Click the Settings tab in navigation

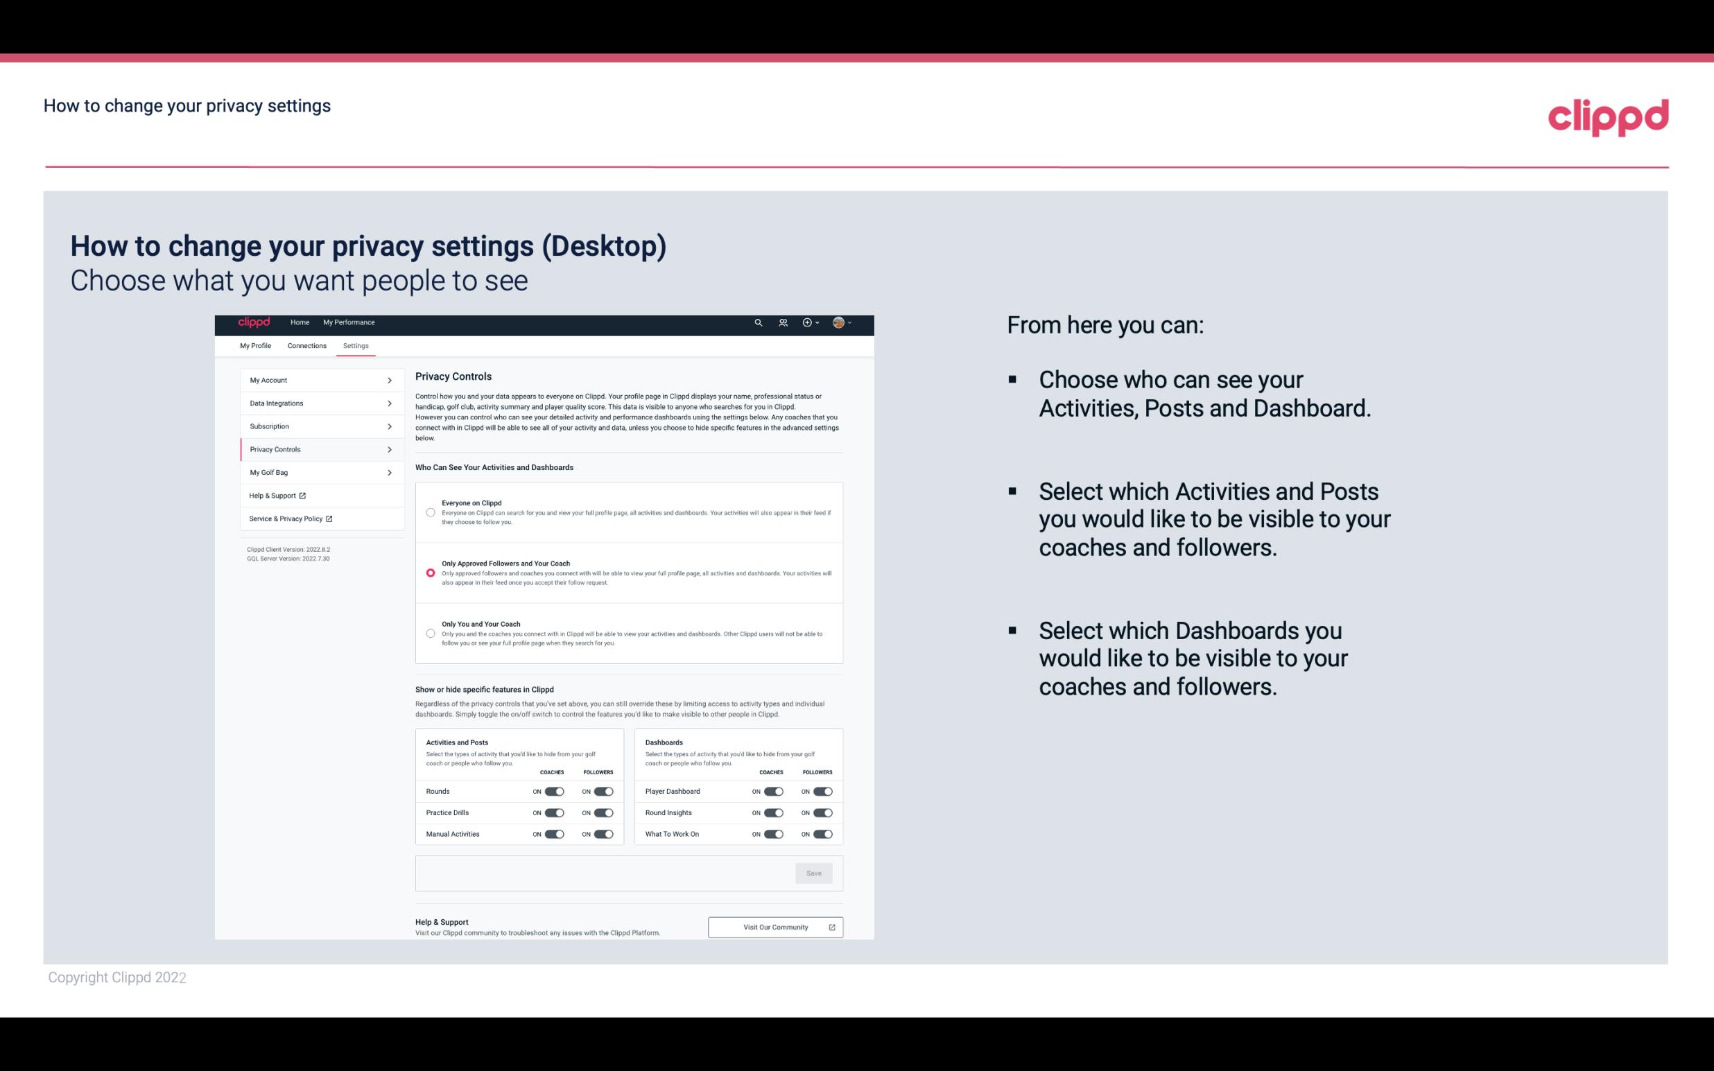pyautogui.click(x=356, y=345)
